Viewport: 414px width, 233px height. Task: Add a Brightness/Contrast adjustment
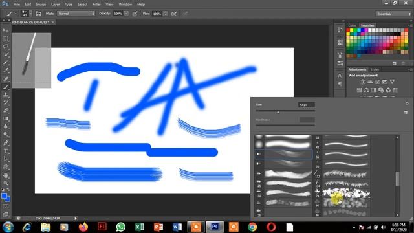[363, 82]
